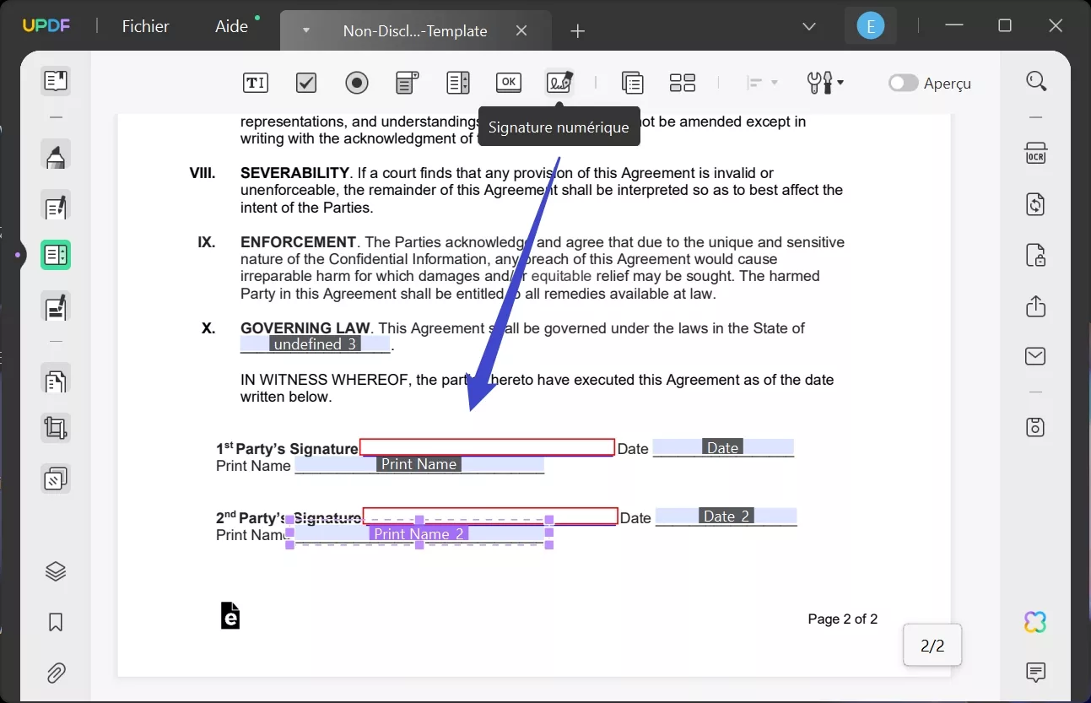
Task: Open the UPDF AI assistant
Action: pos(1036,622)
